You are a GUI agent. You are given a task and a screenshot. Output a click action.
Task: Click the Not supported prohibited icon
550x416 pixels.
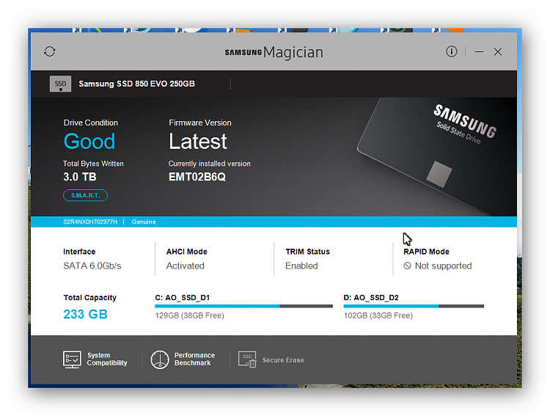407,266
